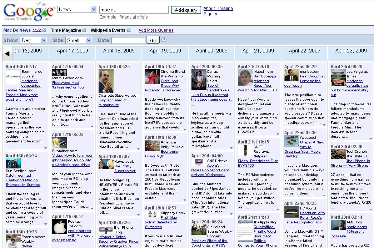Open the CharlotteObserver man in suit thumbnail

pos(106,81)
